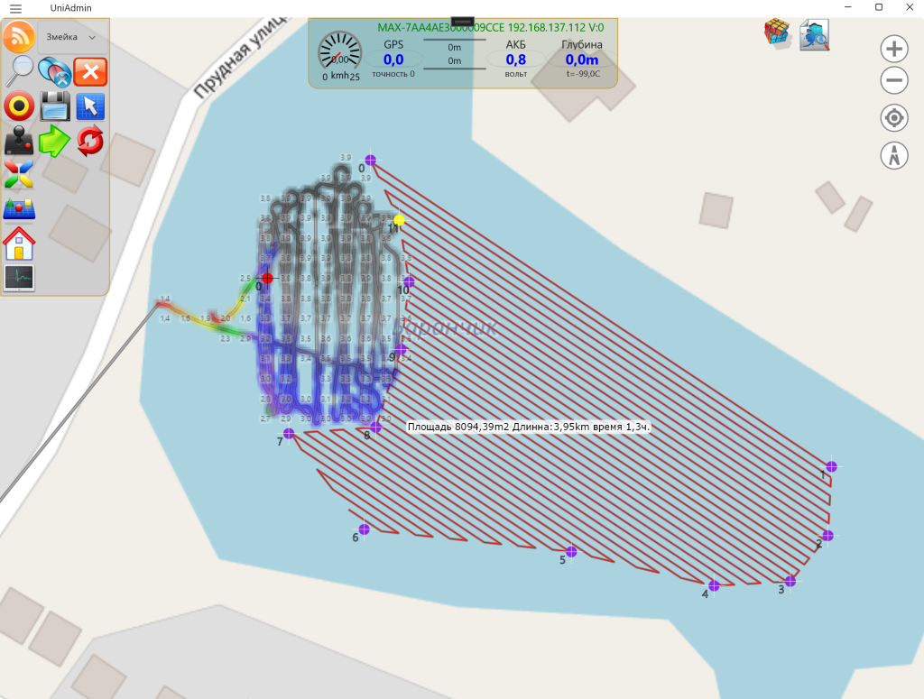Click the magnifying glass search icon
Screen dimensions: 924x699
click(x=19, y=71)
